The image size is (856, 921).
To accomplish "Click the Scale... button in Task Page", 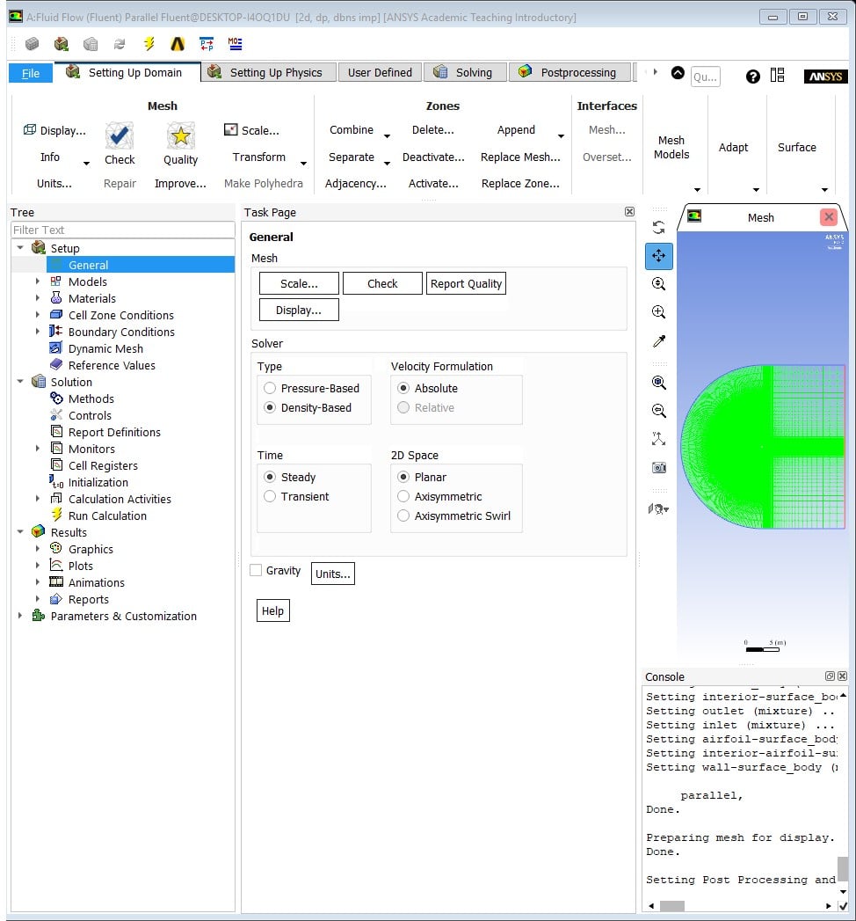I will (x=299, y=284).
